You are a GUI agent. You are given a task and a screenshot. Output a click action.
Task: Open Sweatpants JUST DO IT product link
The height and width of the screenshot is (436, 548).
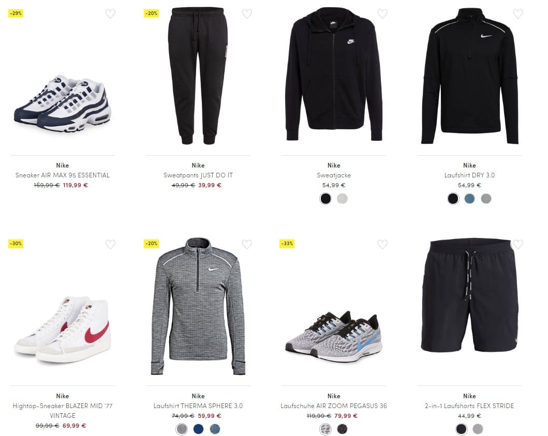(x=198, y=175)
